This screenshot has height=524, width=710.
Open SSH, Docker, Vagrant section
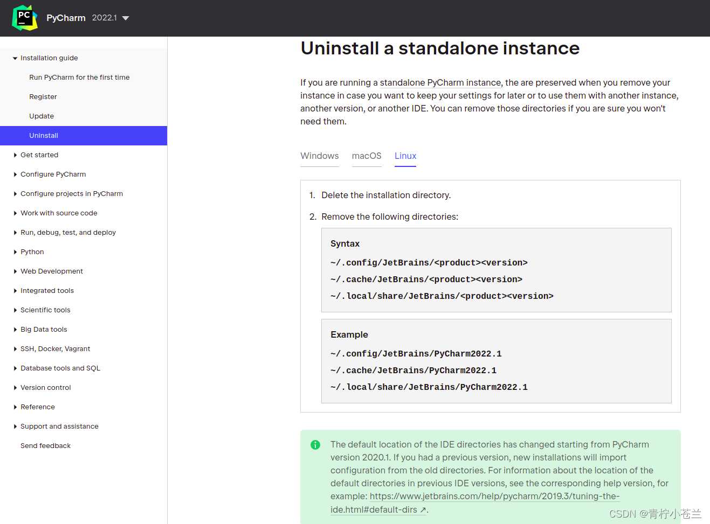(x=55, y=348)
